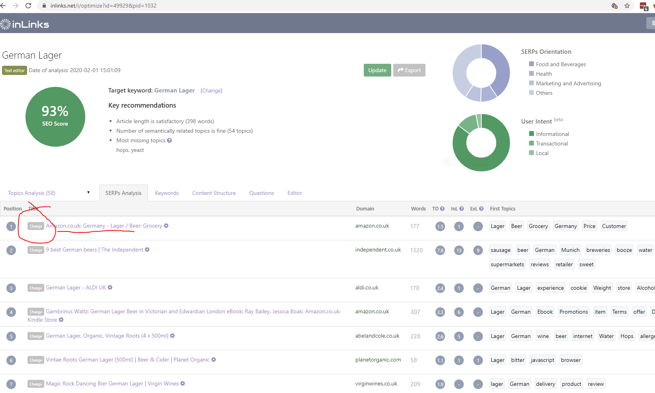Open the 9 best German beers | The Independent link

click(94, 250)
